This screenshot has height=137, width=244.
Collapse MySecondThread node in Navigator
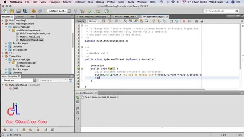coord(3,85)
